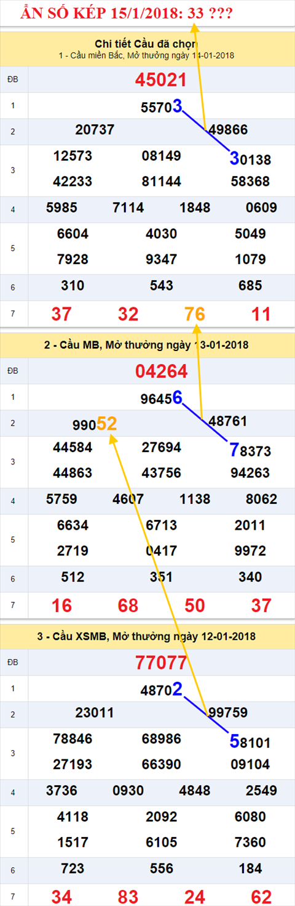This screenshot has height=906, width=295.
Task: Select second prize number 23011
Action: tap(95, 713)
